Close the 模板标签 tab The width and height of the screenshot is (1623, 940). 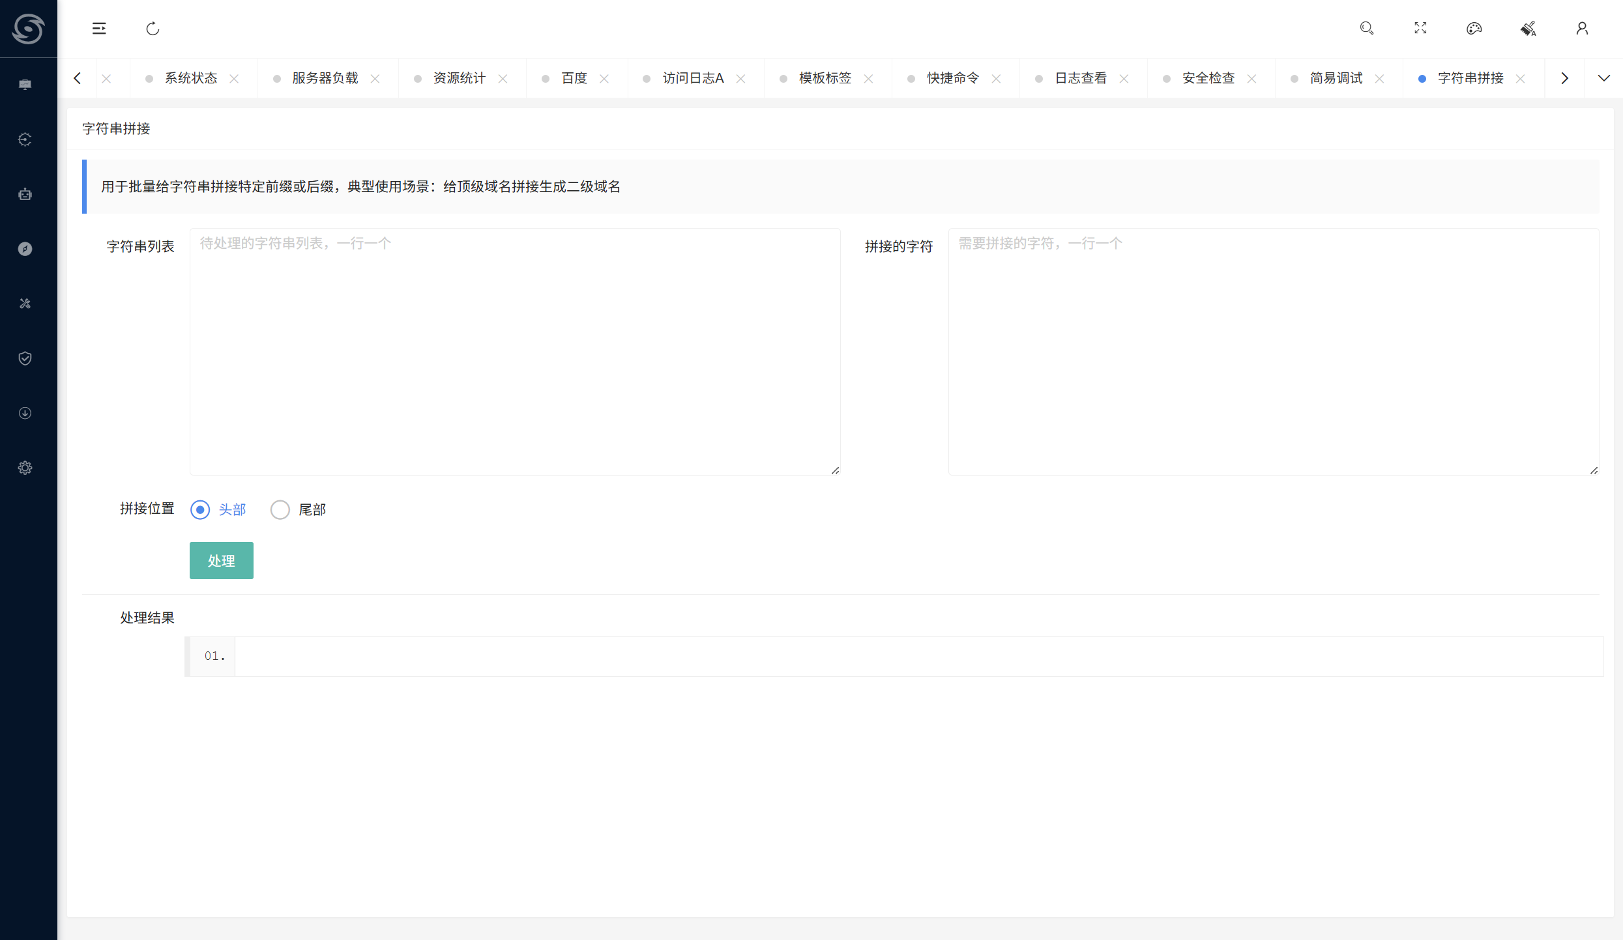[868, 78]
